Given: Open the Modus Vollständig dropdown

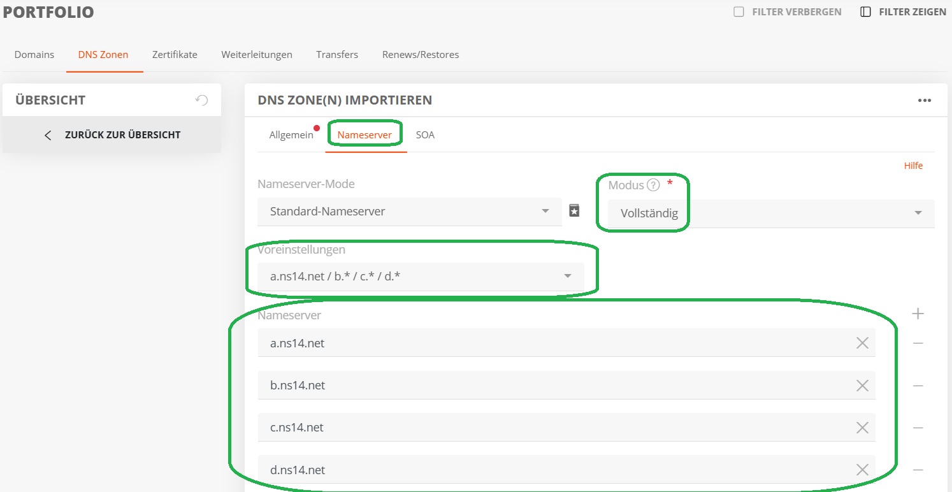Looking at the screenshot, I should (771, 213).
